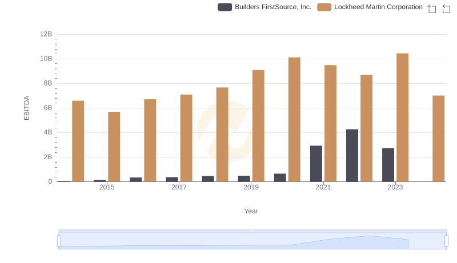This screenshot has height=263, width=457.
Task: Click the 2020 Lockheed Martin bar
Action: pos(294,120)
